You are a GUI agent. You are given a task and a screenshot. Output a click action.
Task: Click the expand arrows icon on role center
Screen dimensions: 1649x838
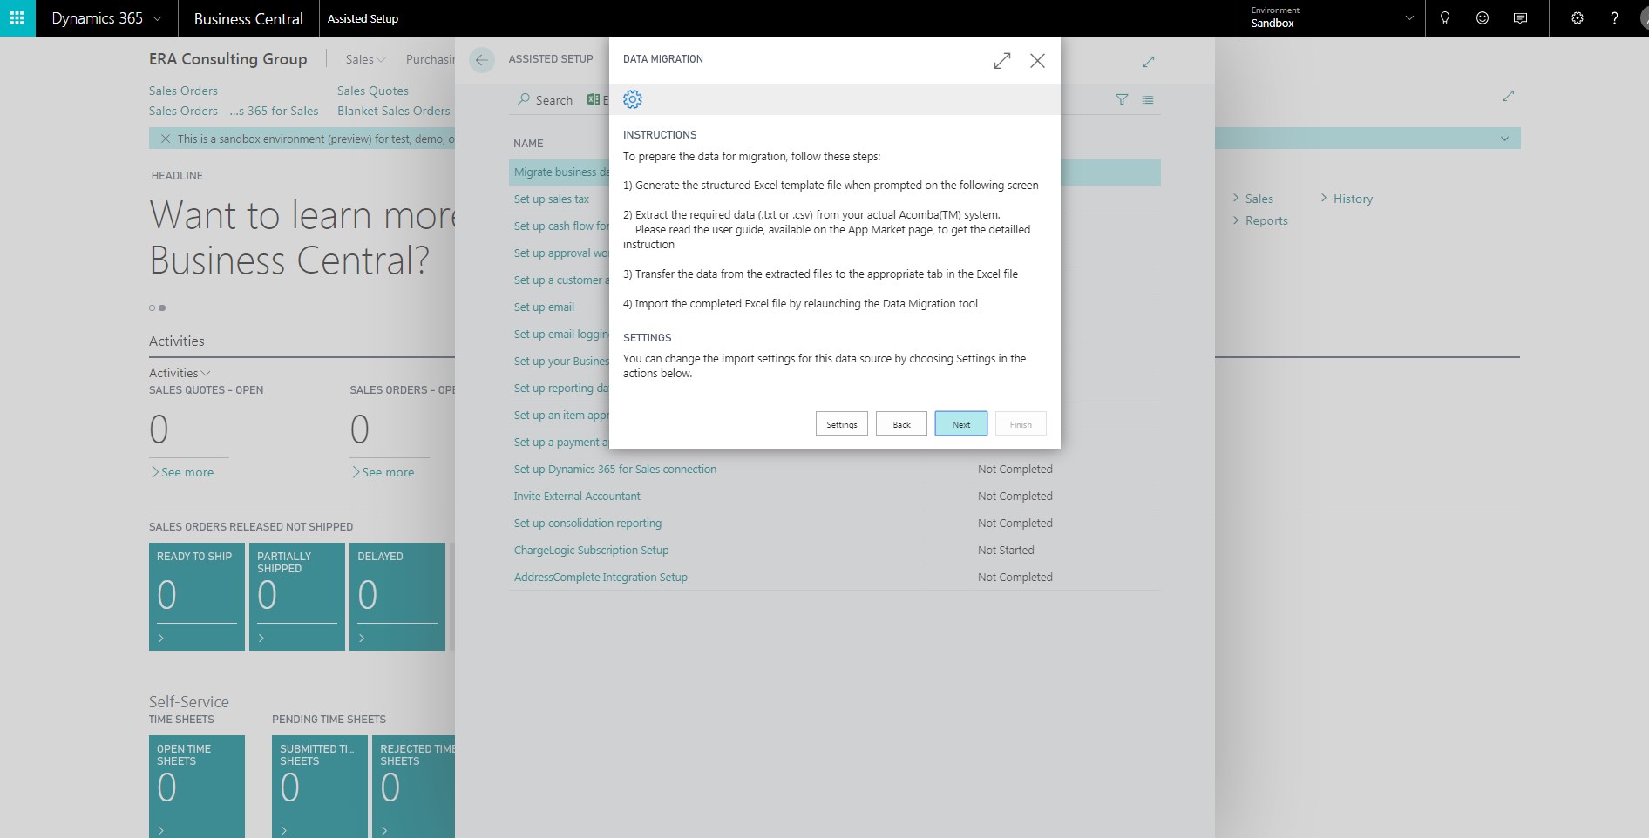[1508, 96]
